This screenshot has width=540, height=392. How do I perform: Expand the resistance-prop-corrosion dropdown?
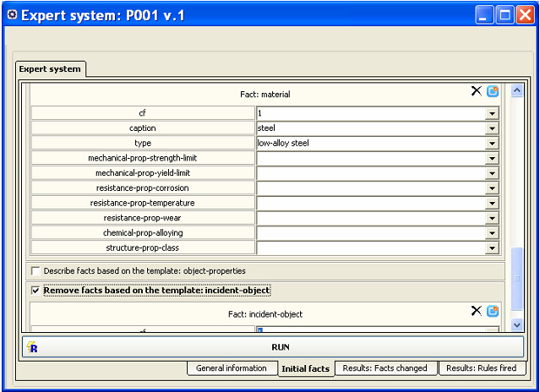tap(492, 188)
